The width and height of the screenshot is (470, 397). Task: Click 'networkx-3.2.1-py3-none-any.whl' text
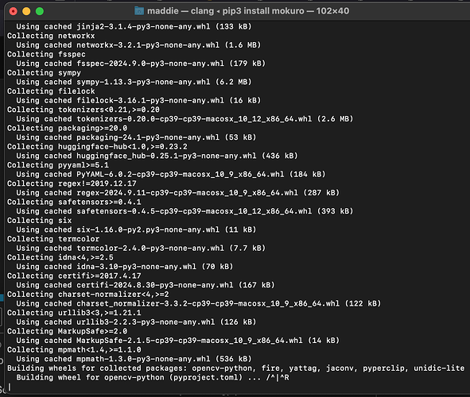click(x=148, y=45)
